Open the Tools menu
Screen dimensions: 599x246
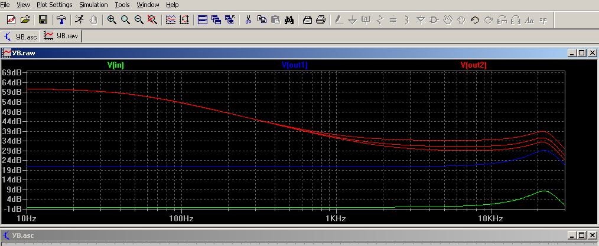[122, 5]
